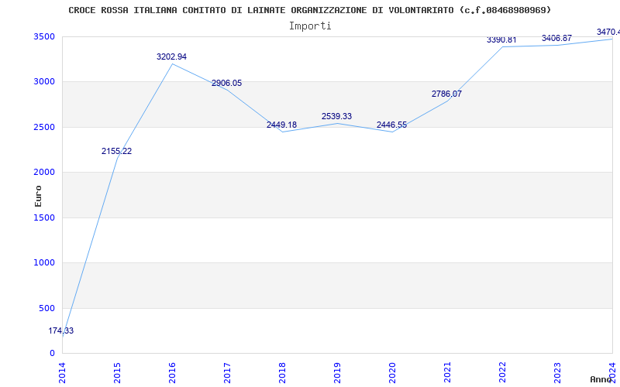Image resolution: width=620 pixels, height=387 pixels.
Task: Click the 'Importi' subtitle
Action: click(x=310, y=26)
